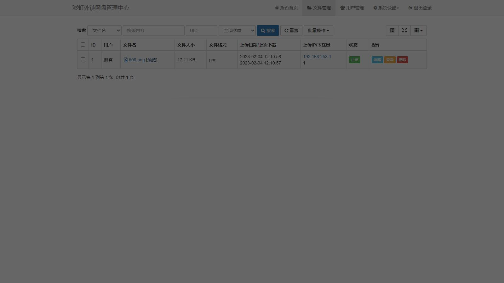The image size is (504, 283).
Task: Go to 后台首页 home in navbar
Action: pos(286,8)
